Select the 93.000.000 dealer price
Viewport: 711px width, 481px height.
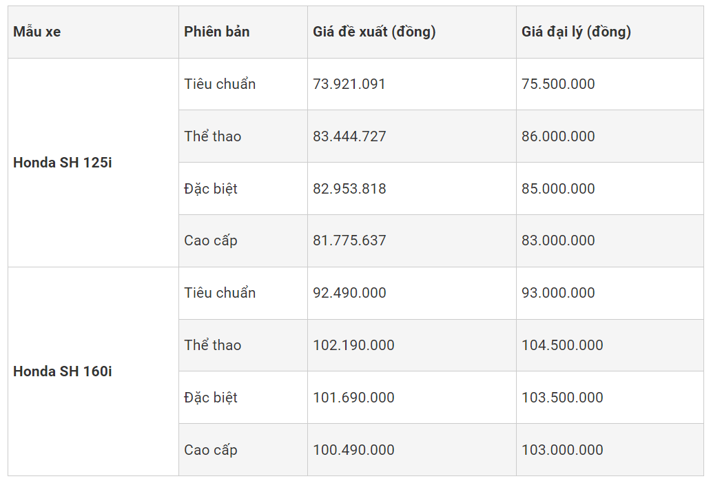(x=558, y=293)
